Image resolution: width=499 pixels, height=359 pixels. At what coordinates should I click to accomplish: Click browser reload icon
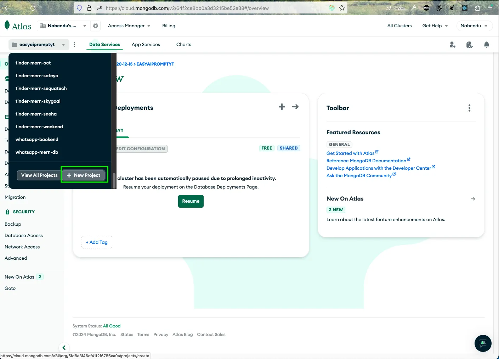[33, 8]
